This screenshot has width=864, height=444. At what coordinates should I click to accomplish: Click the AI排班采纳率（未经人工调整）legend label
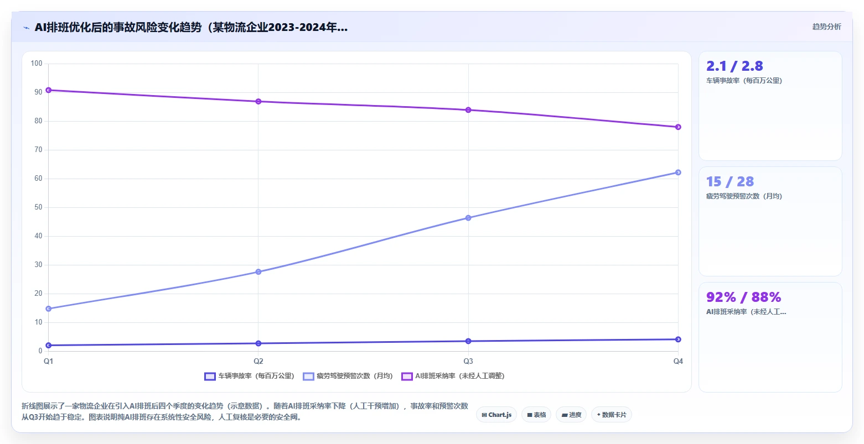pos(460,377)
